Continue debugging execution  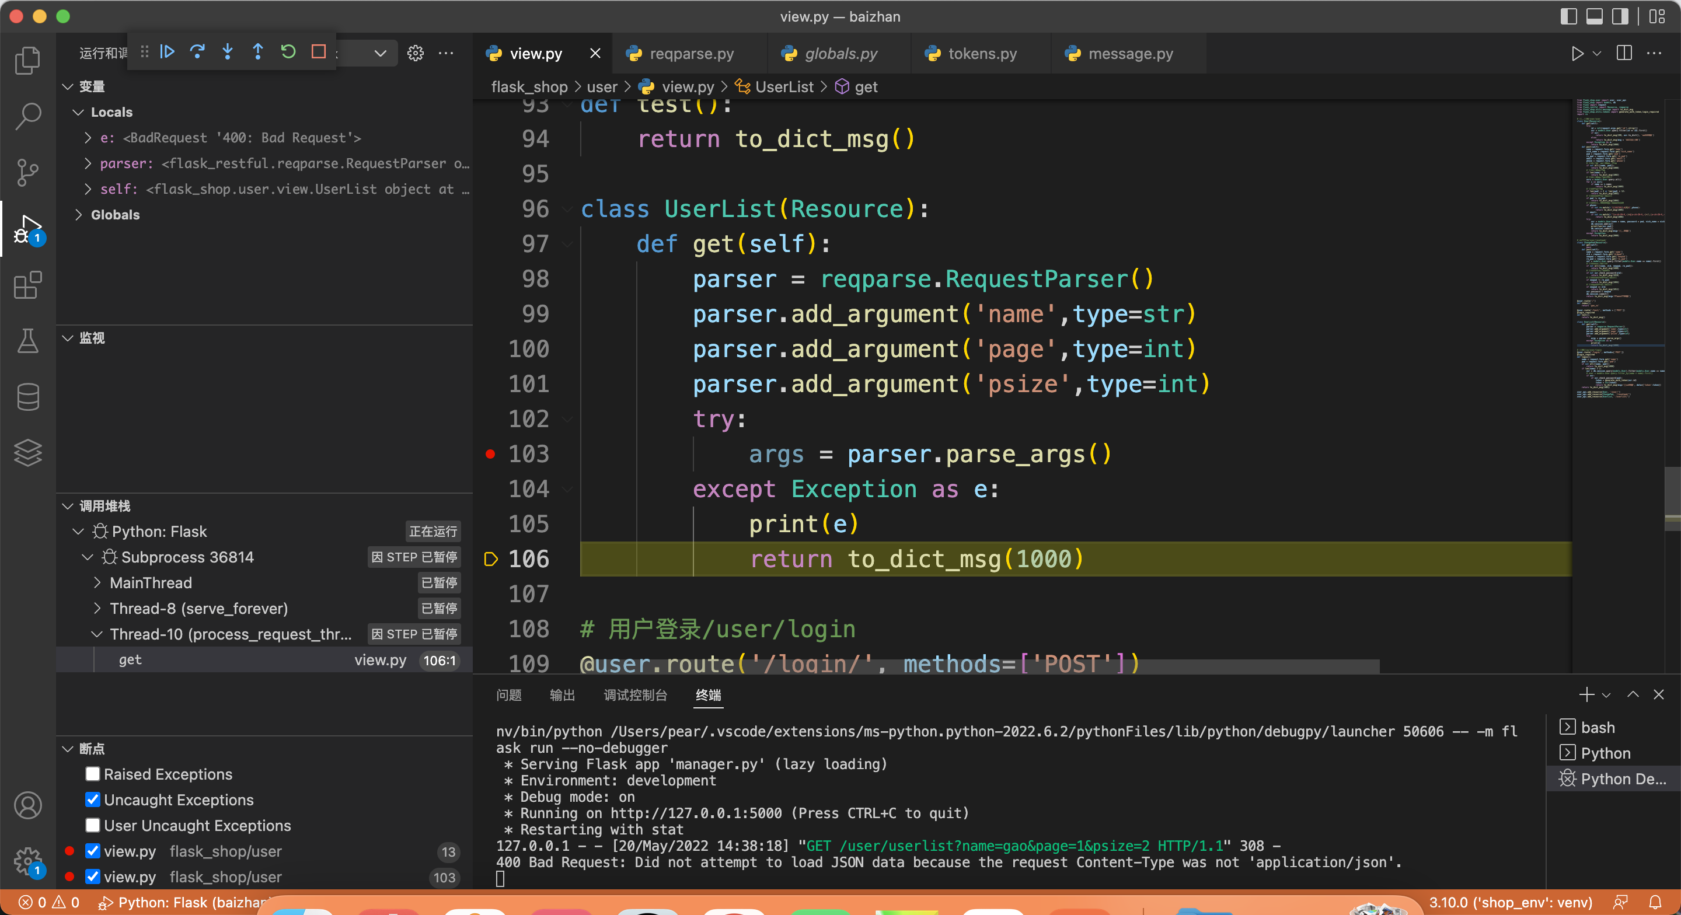(167, 51)
